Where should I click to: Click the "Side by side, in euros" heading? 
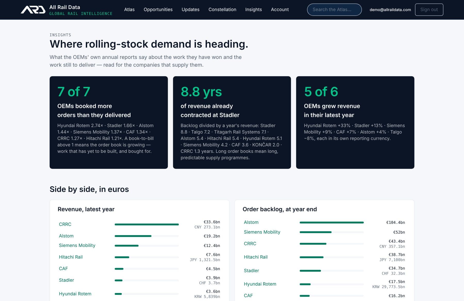(89, 189)
